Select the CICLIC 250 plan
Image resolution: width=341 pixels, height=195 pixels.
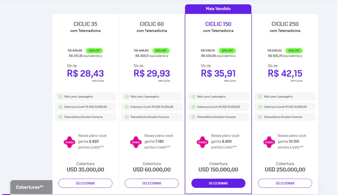pos(285,183)
